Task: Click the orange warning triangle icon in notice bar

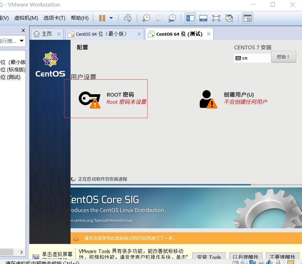Action: click(76, 238)
